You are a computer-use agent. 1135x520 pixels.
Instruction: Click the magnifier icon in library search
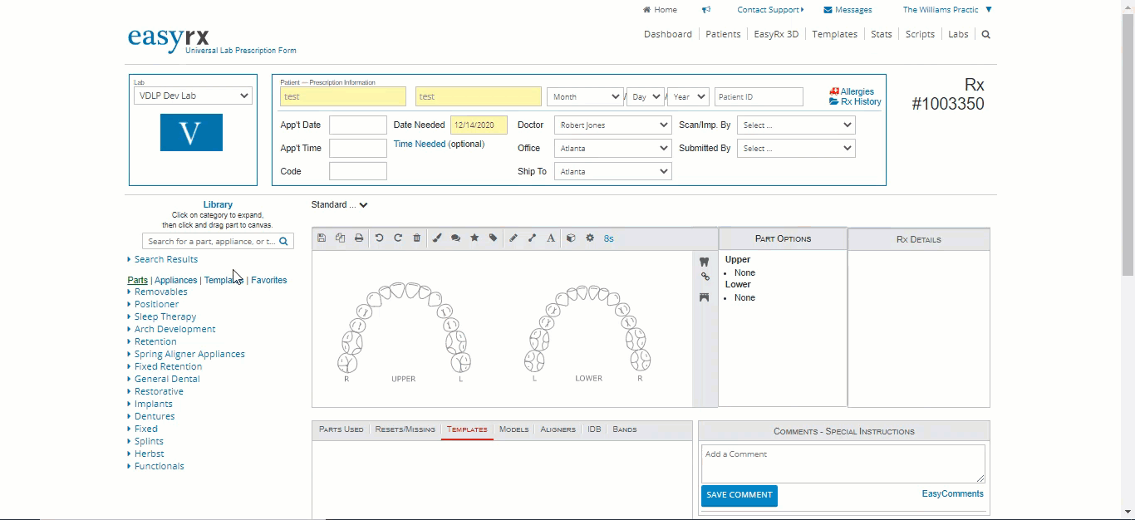283,242
